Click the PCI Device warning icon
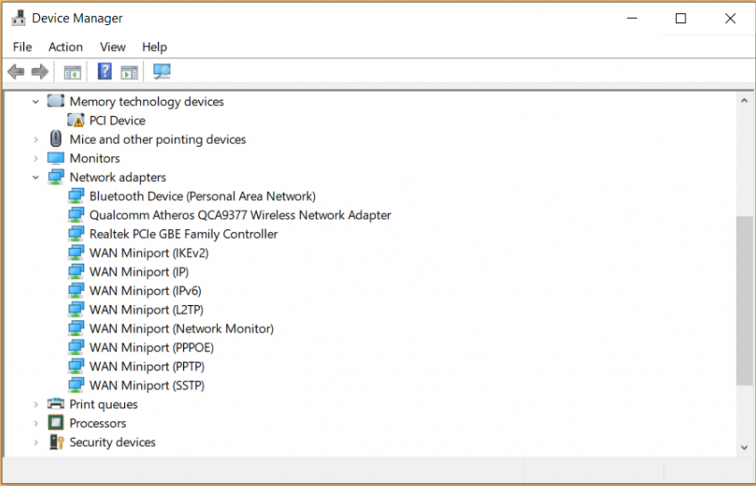This screenshot has width=756, height=486. click(76, 119)
